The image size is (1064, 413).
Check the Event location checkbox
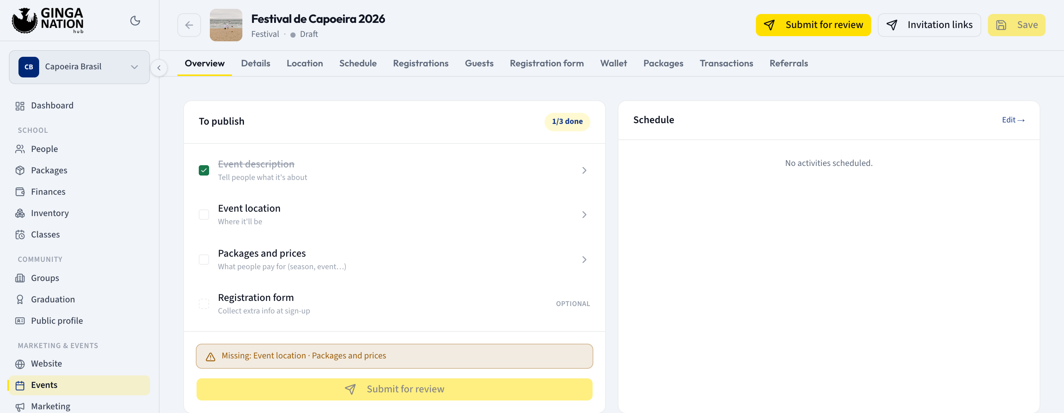pos(204,214)
